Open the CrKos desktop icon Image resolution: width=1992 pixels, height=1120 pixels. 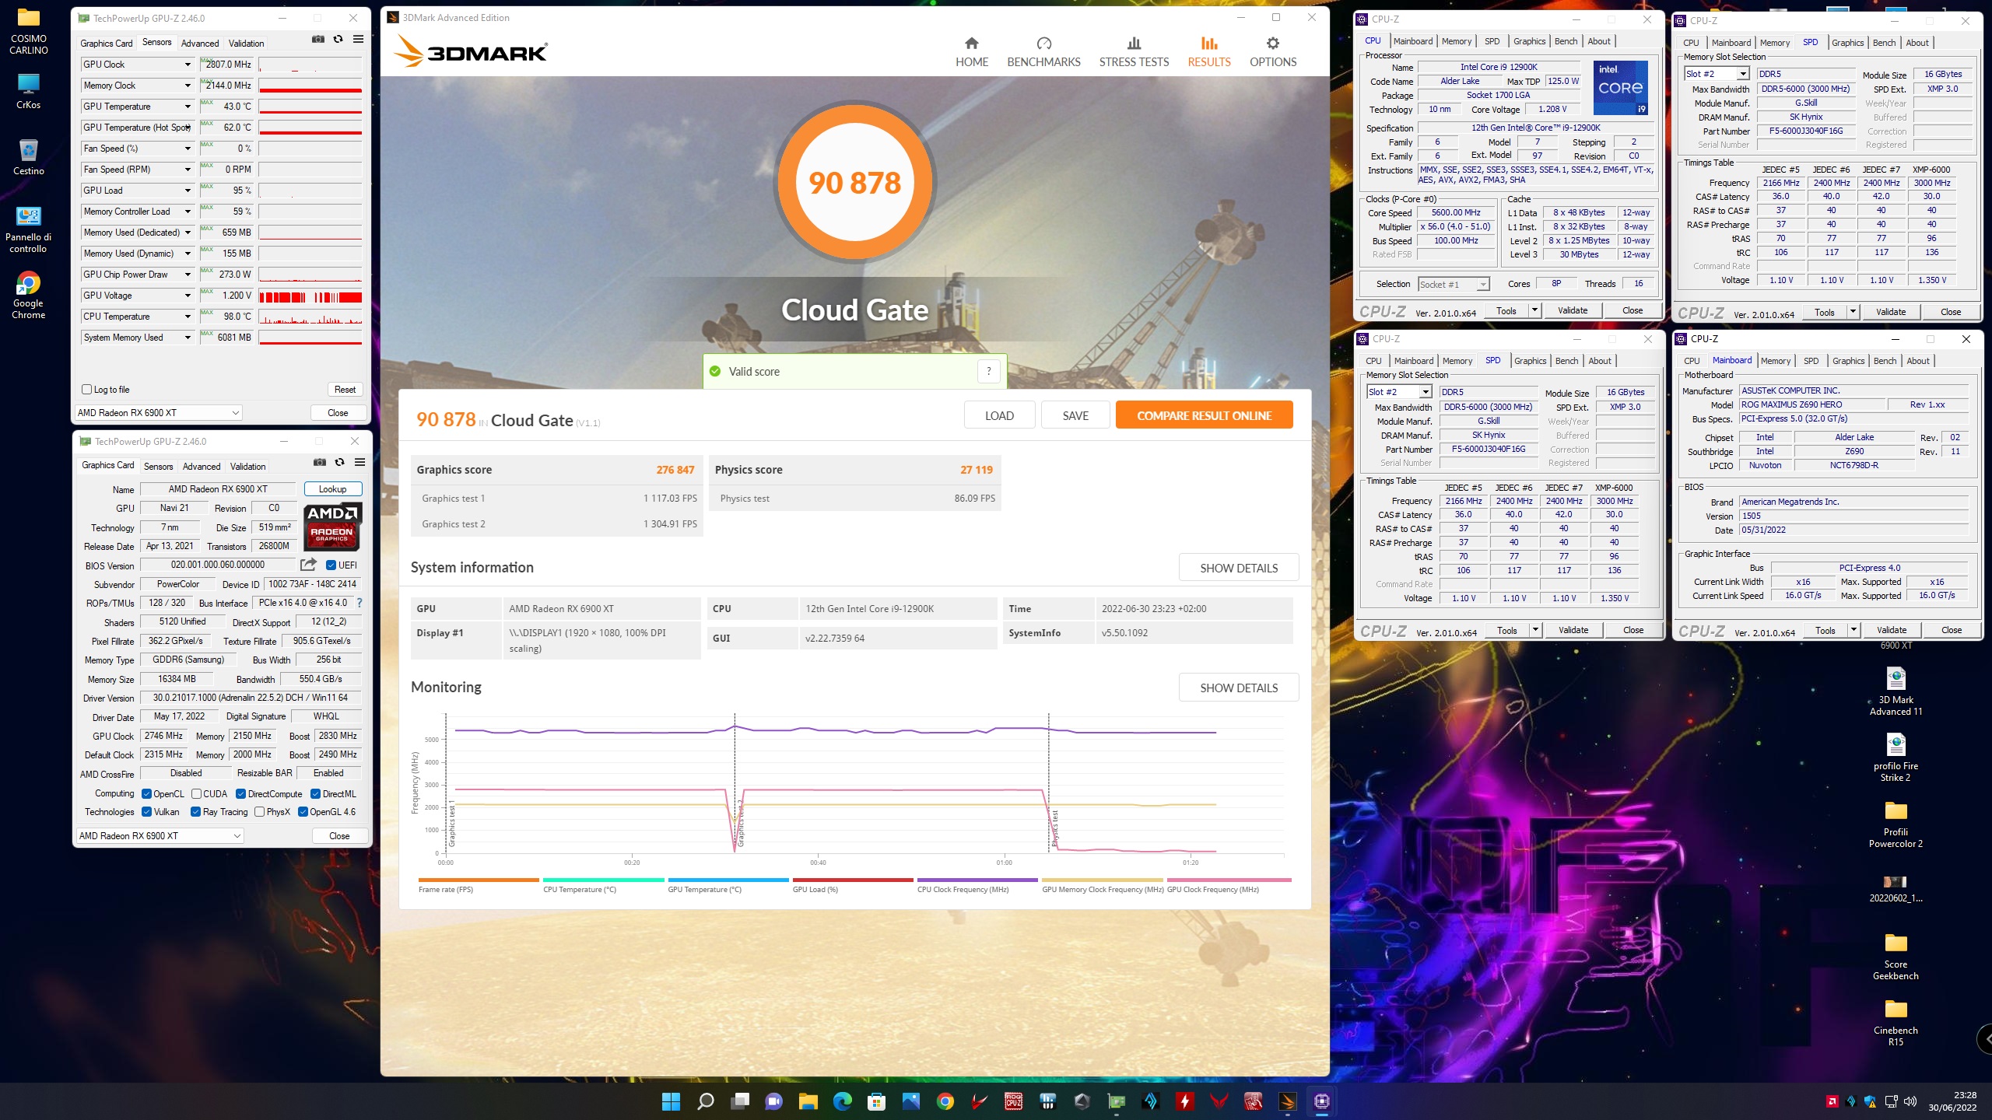(29, 91)
